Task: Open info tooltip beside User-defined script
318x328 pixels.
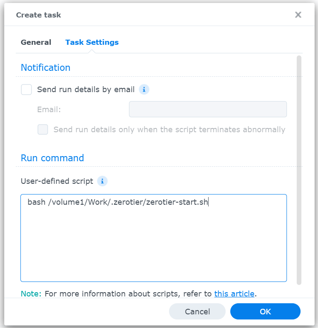Action: (x=102, y=181)
